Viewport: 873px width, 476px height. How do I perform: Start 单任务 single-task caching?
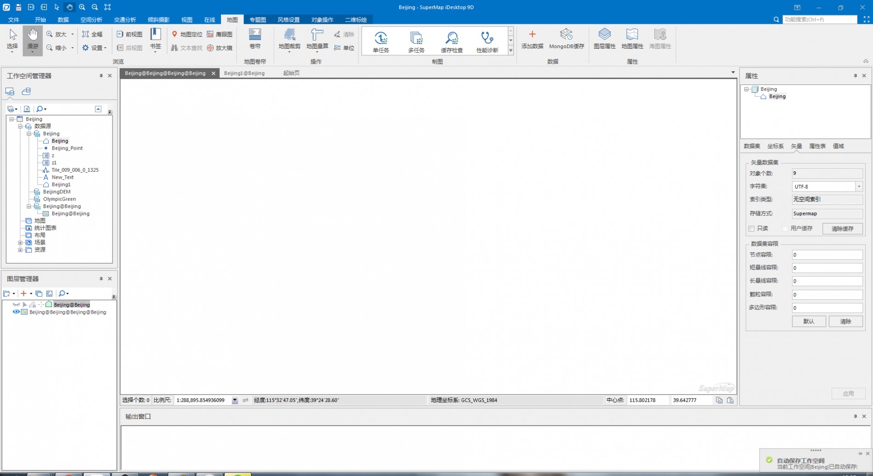(381, 41)
